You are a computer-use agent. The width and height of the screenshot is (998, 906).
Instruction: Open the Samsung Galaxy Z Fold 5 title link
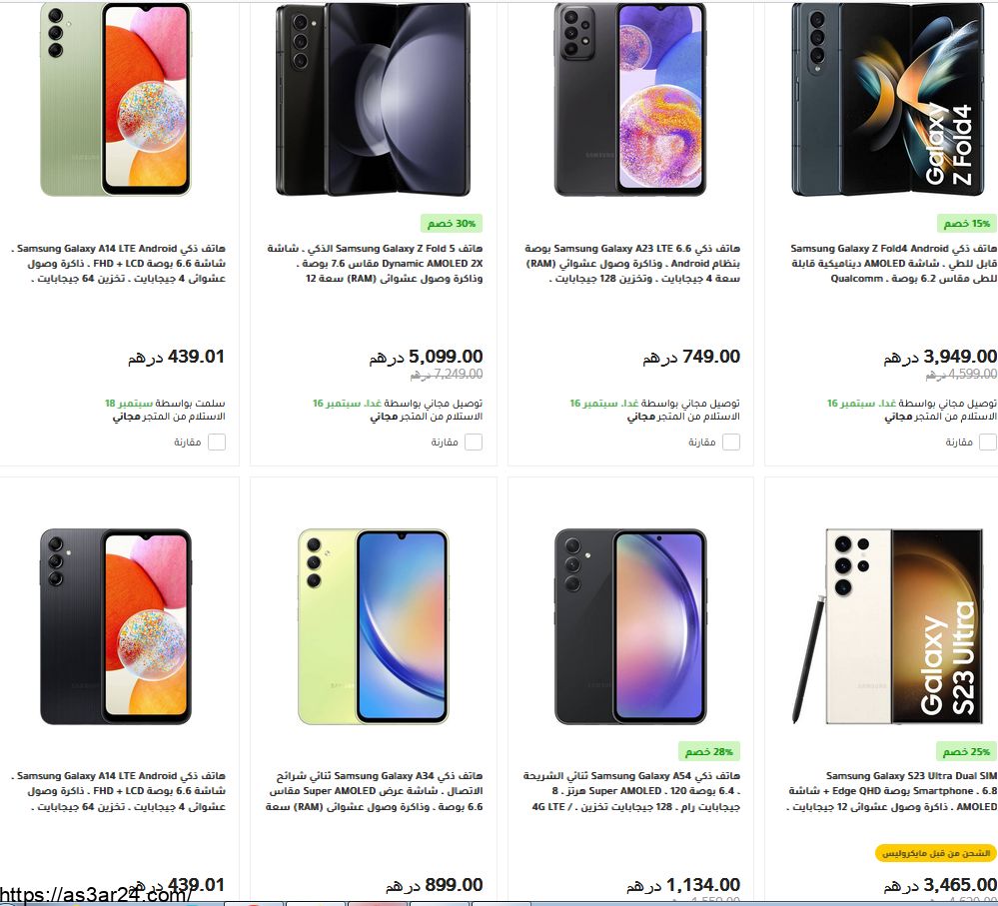(x=375, y=264)
